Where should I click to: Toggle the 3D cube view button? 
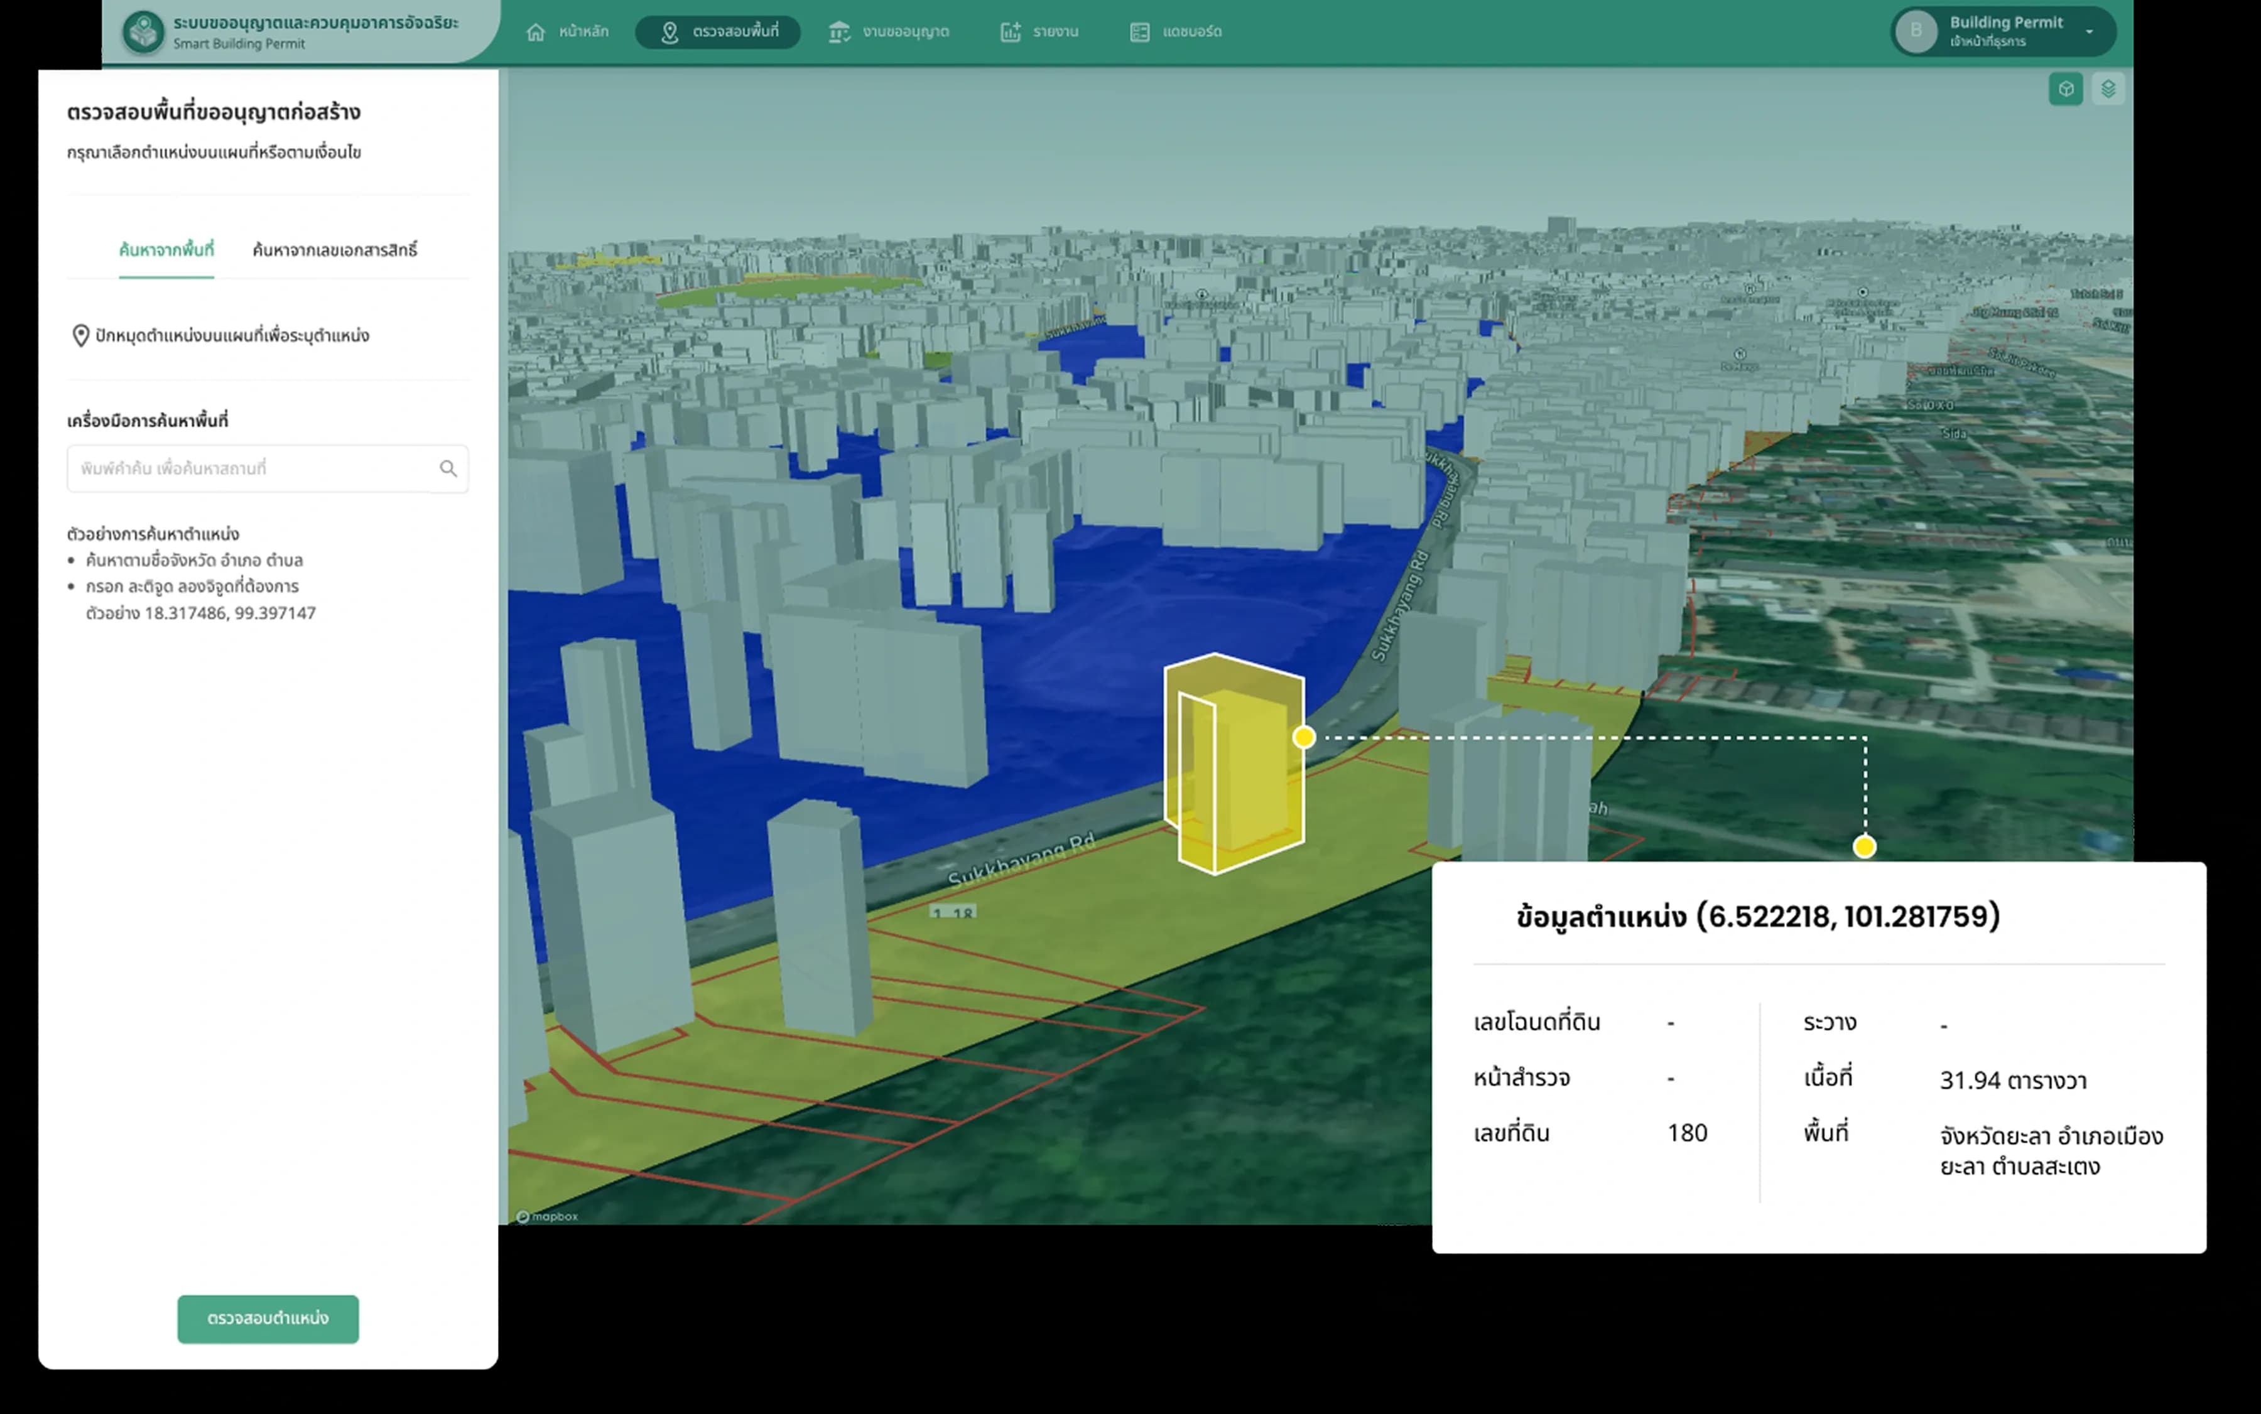pos(2066,89)
